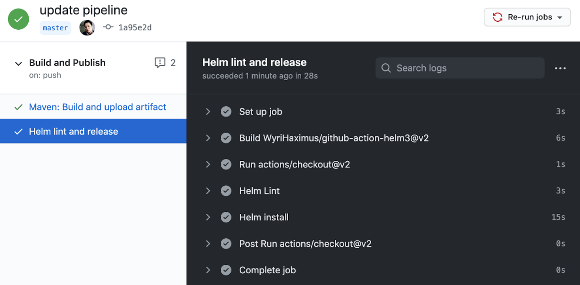Open the Re-run jobs dropdown
This screenshot has width=580, height=285.
point(527,17)
